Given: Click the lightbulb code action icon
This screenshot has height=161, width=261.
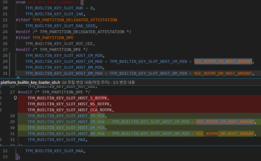Looking at the screenshot, I should 15,98.
